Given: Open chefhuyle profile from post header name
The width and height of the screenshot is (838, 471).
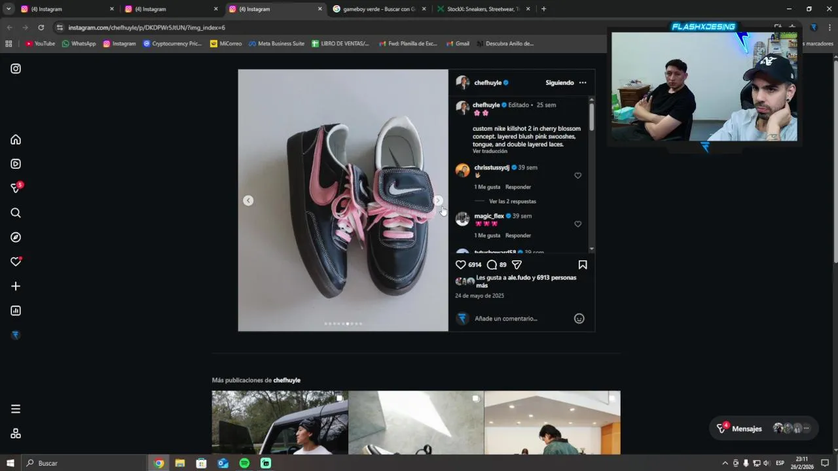Looking at the screenshot, I should pyautogui.click(x=488, y=83).
